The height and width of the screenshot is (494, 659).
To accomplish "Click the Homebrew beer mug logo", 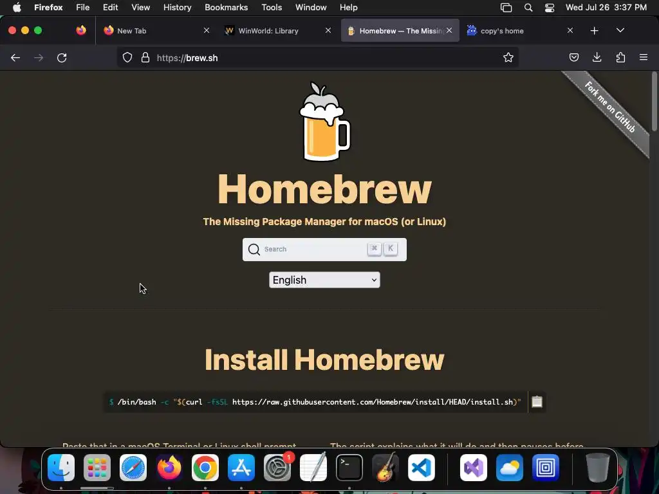I will point(324,122).
